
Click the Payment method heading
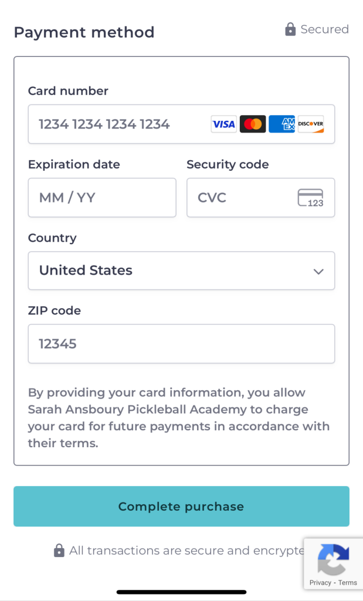pos(84,32)
